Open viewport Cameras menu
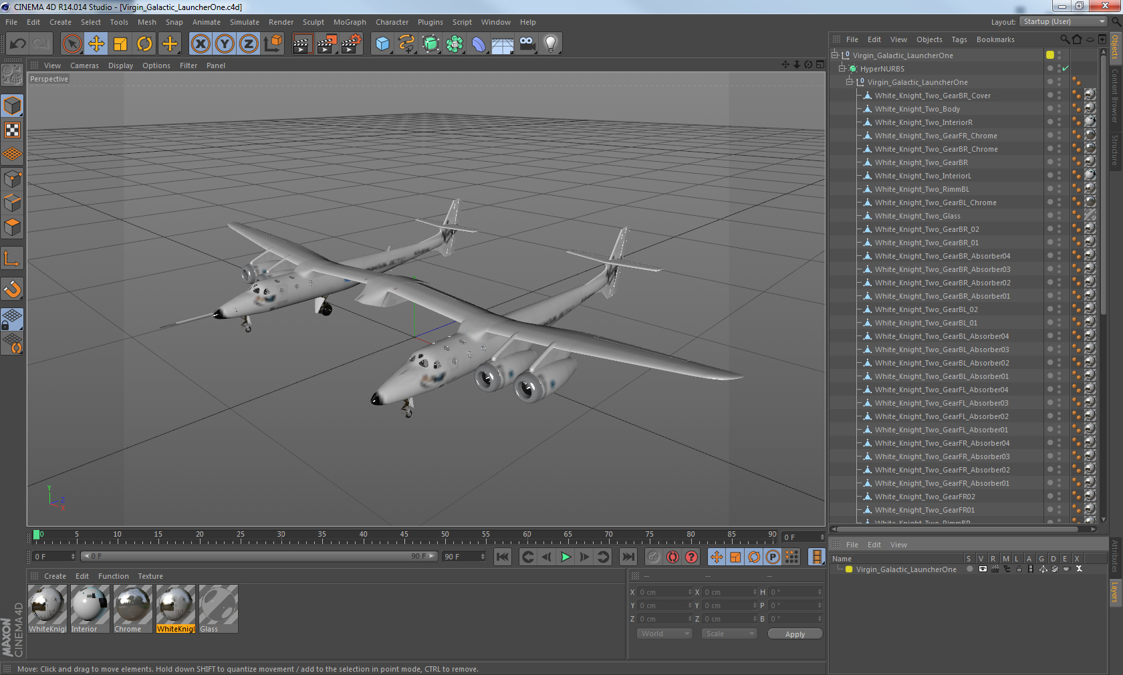Screen dimensions: 1123x675 point(84,65)
